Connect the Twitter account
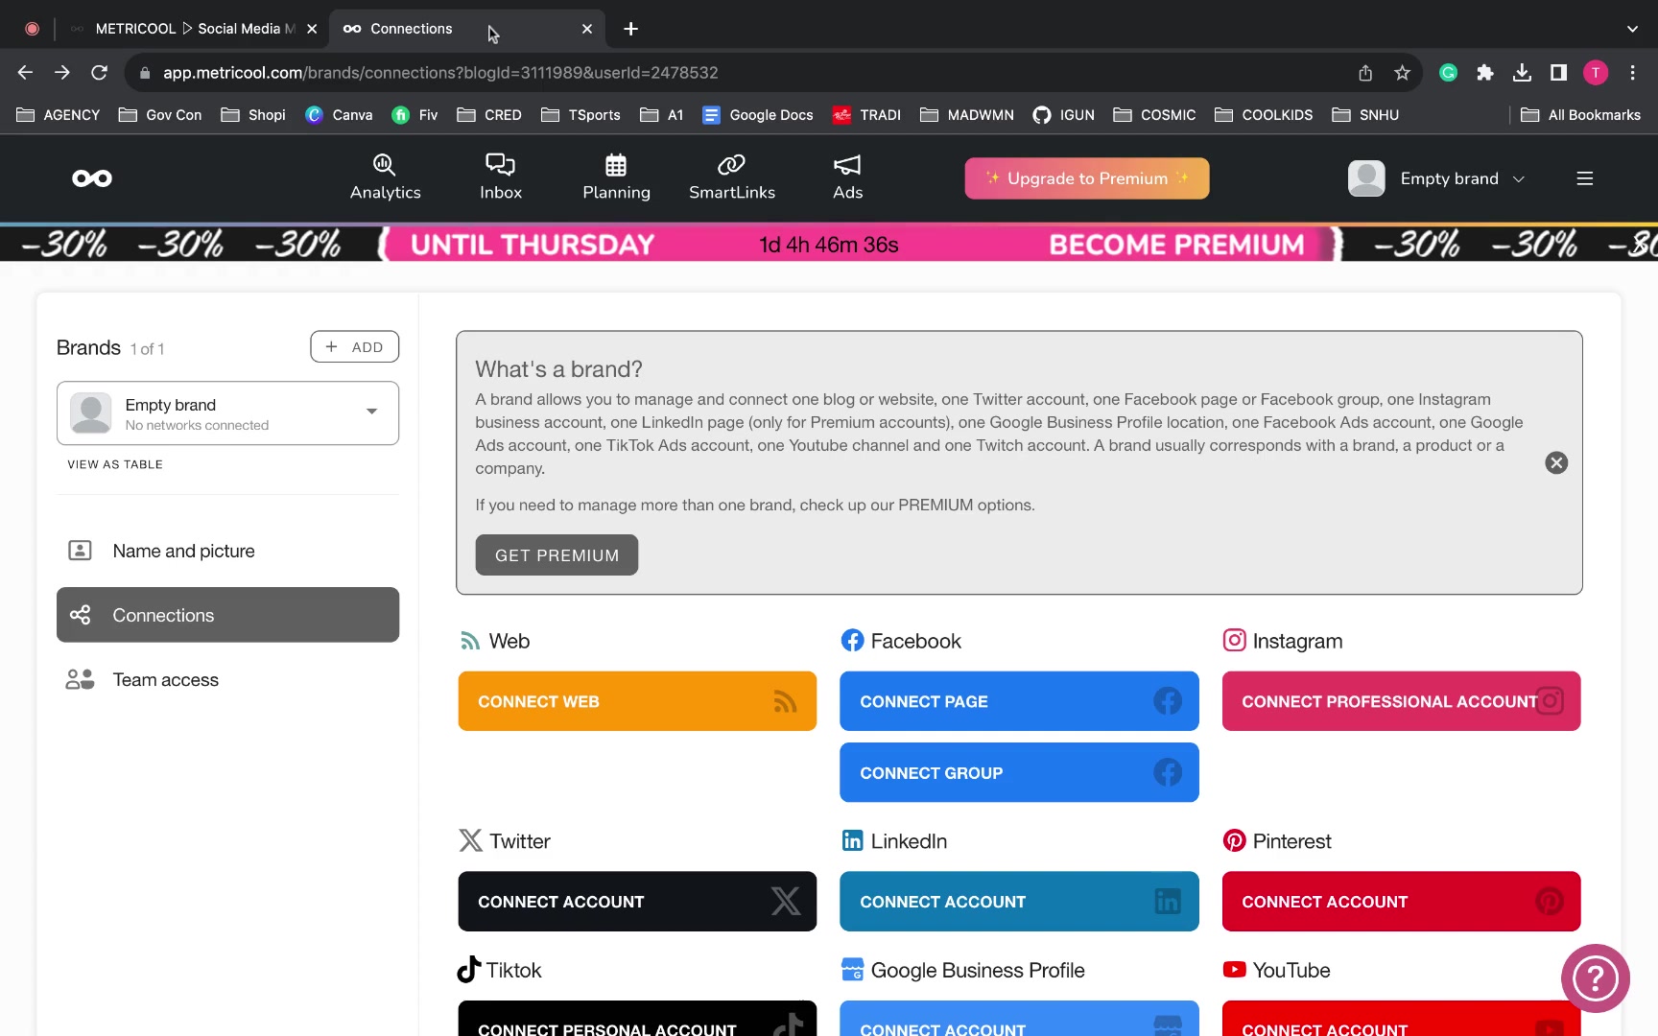The height and width of the screenshot is (1036, 1658). 637,902
